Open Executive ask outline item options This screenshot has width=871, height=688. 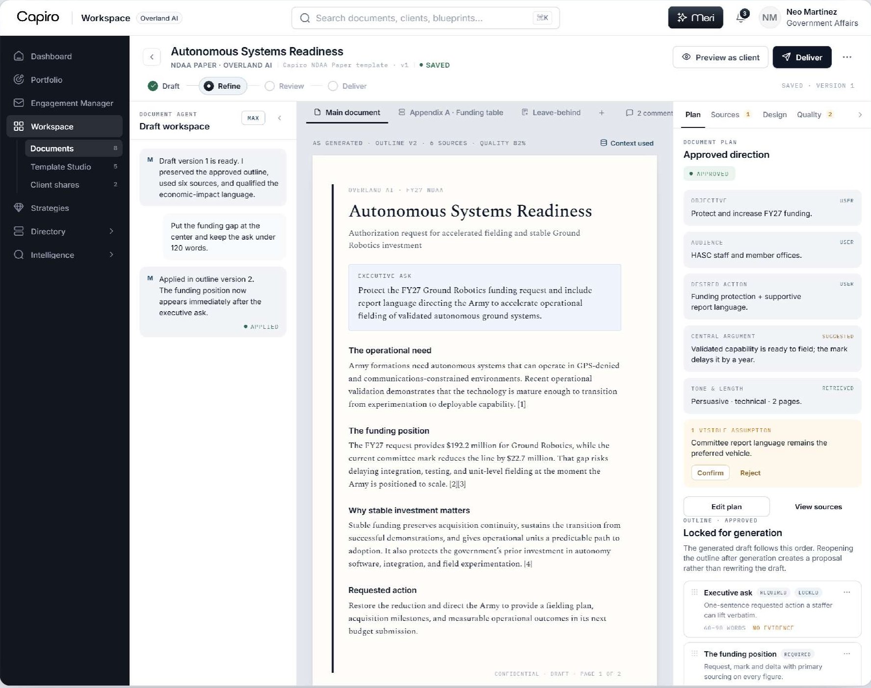[x=847, y=592]
